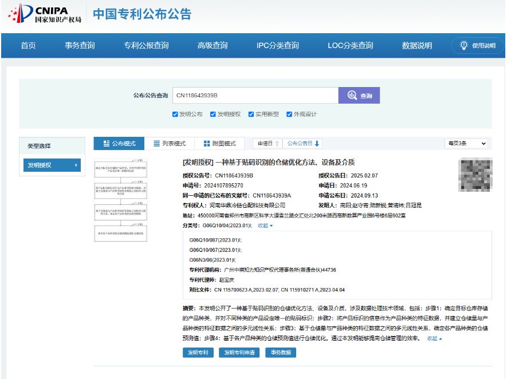Sort results by 公布公告日
Image resolution: width=507 pixels, height=379 pixels.
click(x=302, y=144)
